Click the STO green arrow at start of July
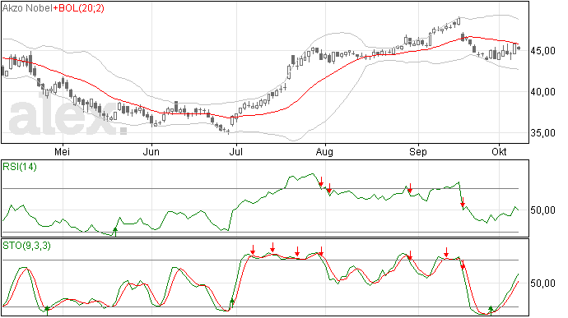The height and width of the screenshot is (318, 568). click(232, 303)
